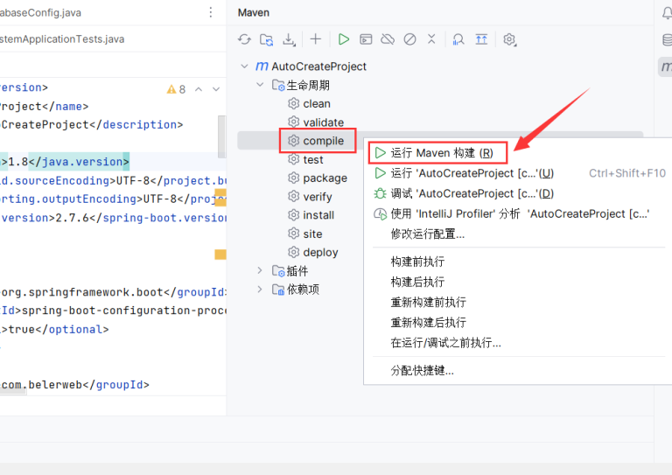Image resolution: width=672 pixels, height=475 pixels.
Task: Click the Download Sources icon
Action: point(289,40)
